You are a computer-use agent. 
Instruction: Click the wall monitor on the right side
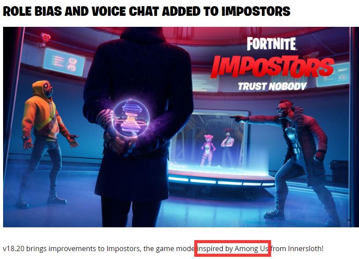tap(333, 75)
